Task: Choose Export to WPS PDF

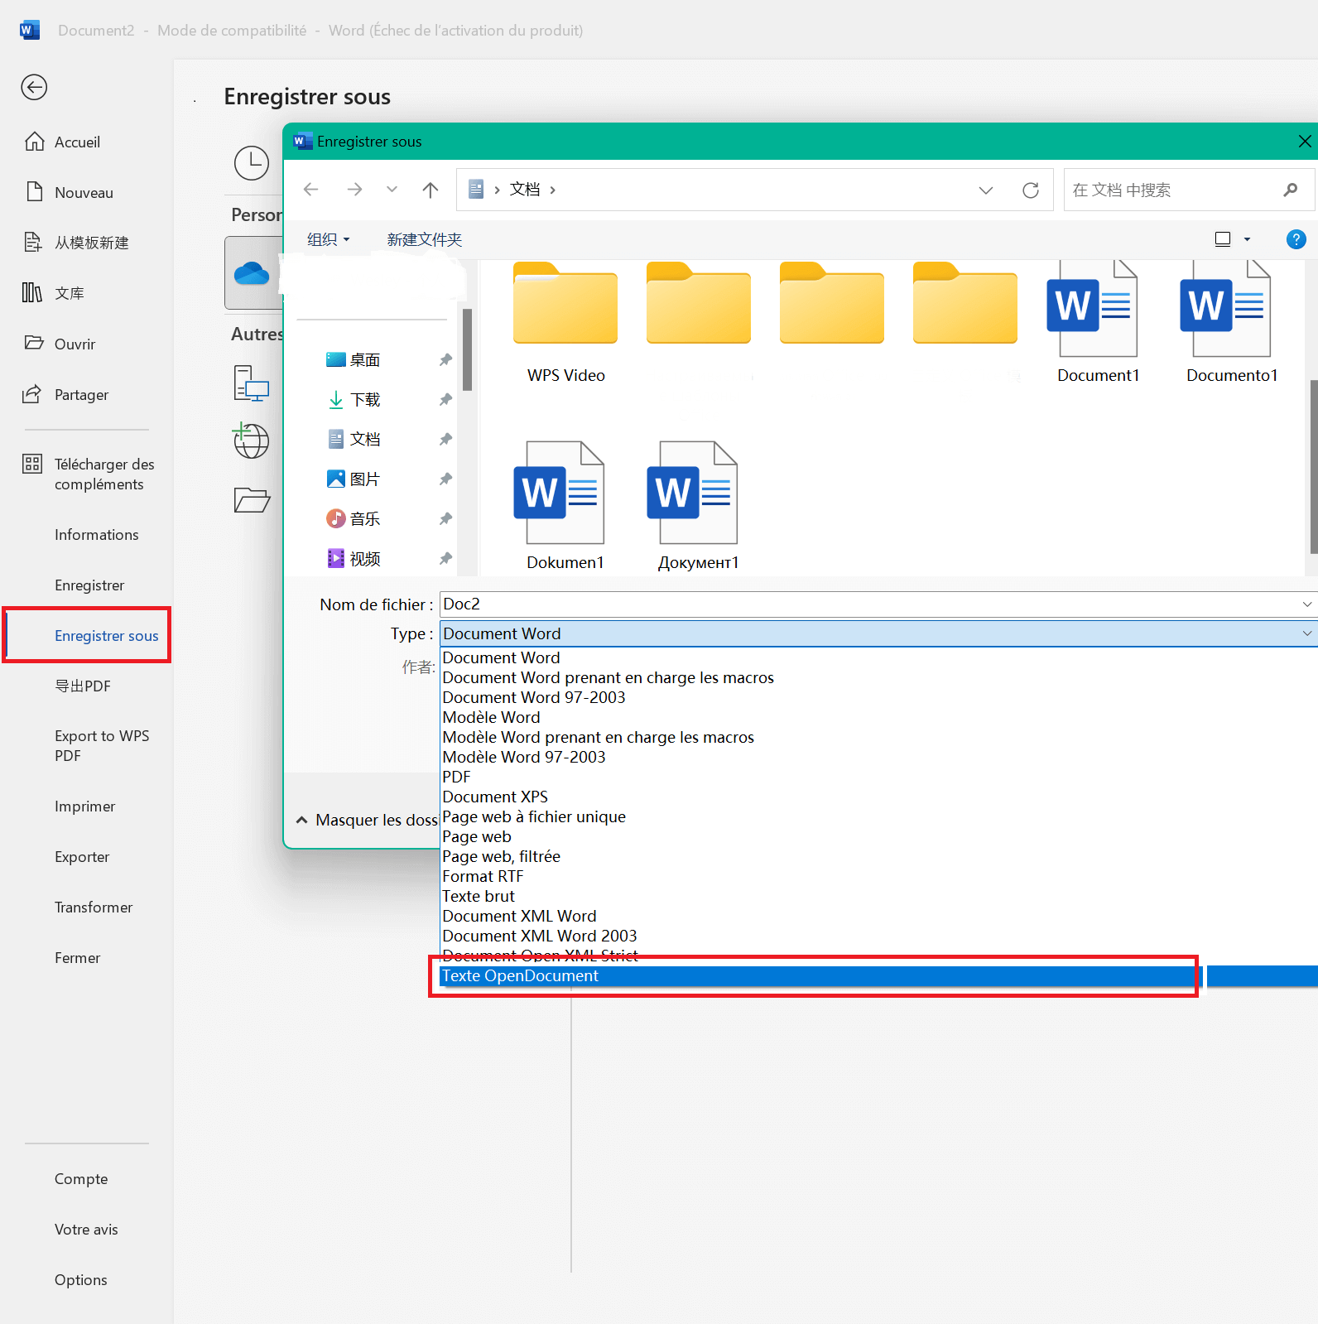Action: (x=102, y=746)
